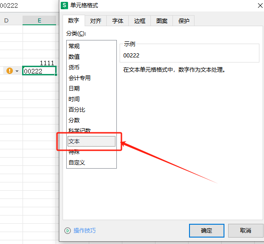Choose the 特殊 category
This screenshot has width=264, height=244.
(x=92, y=152)
